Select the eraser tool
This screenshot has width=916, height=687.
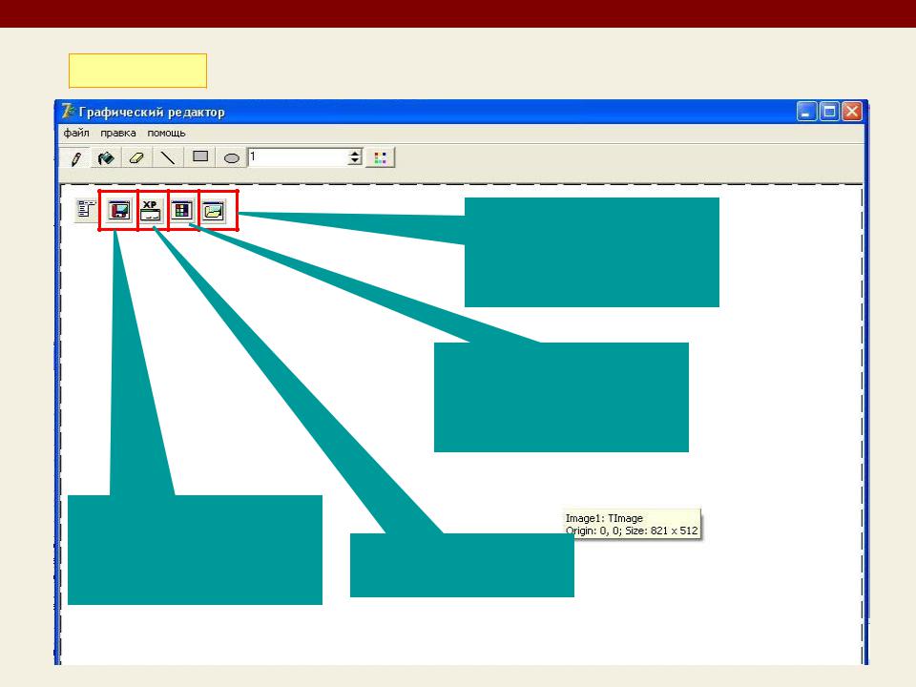coord(136,157)
